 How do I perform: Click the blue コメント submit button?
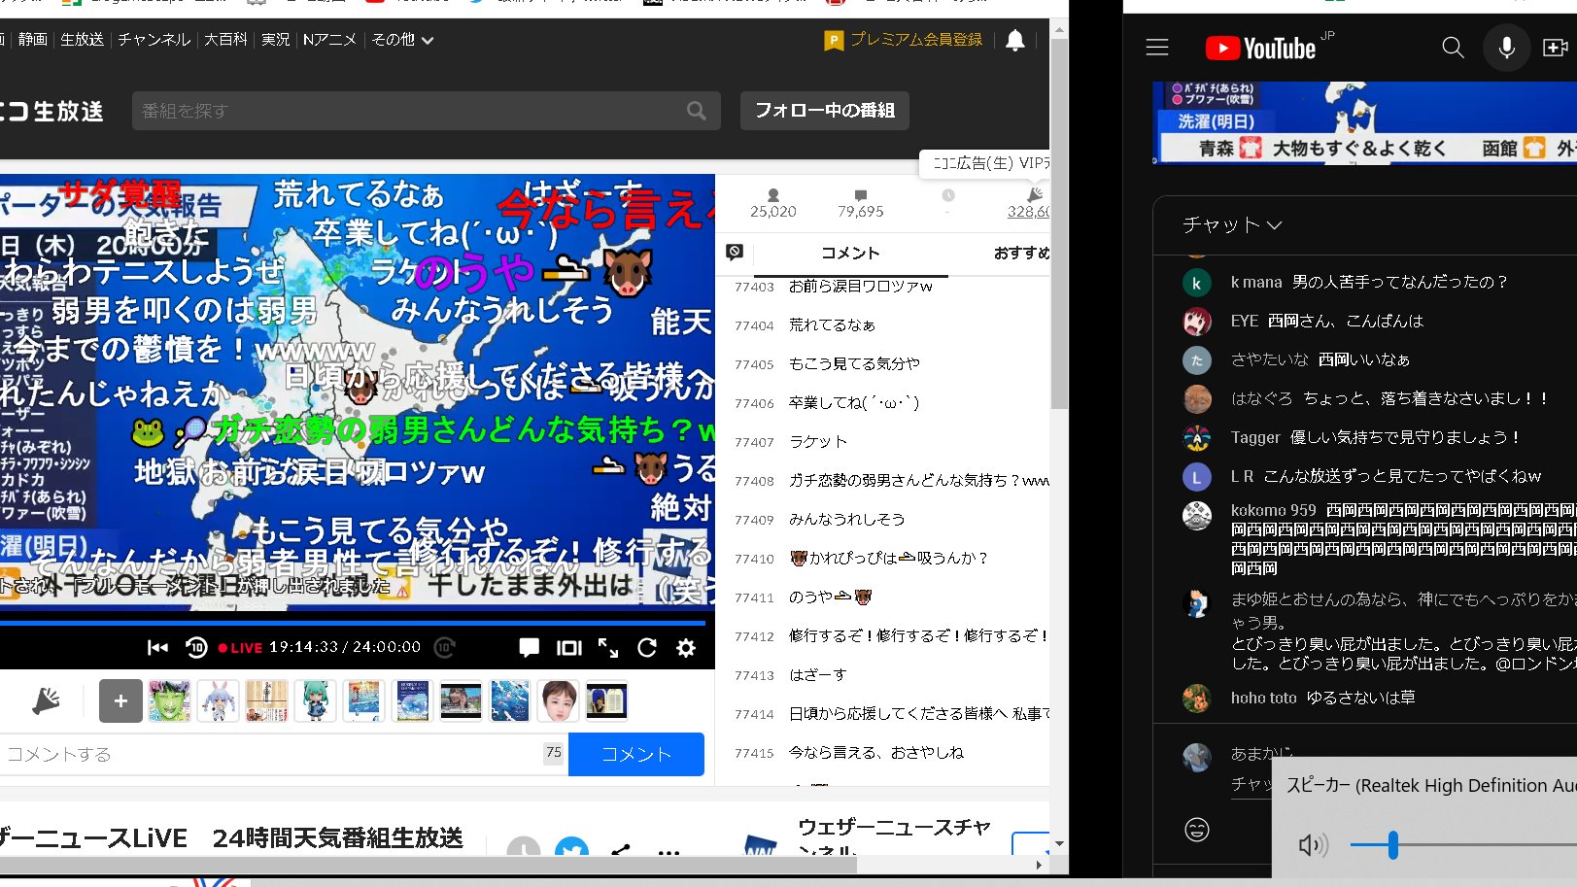tap(636, 755)
